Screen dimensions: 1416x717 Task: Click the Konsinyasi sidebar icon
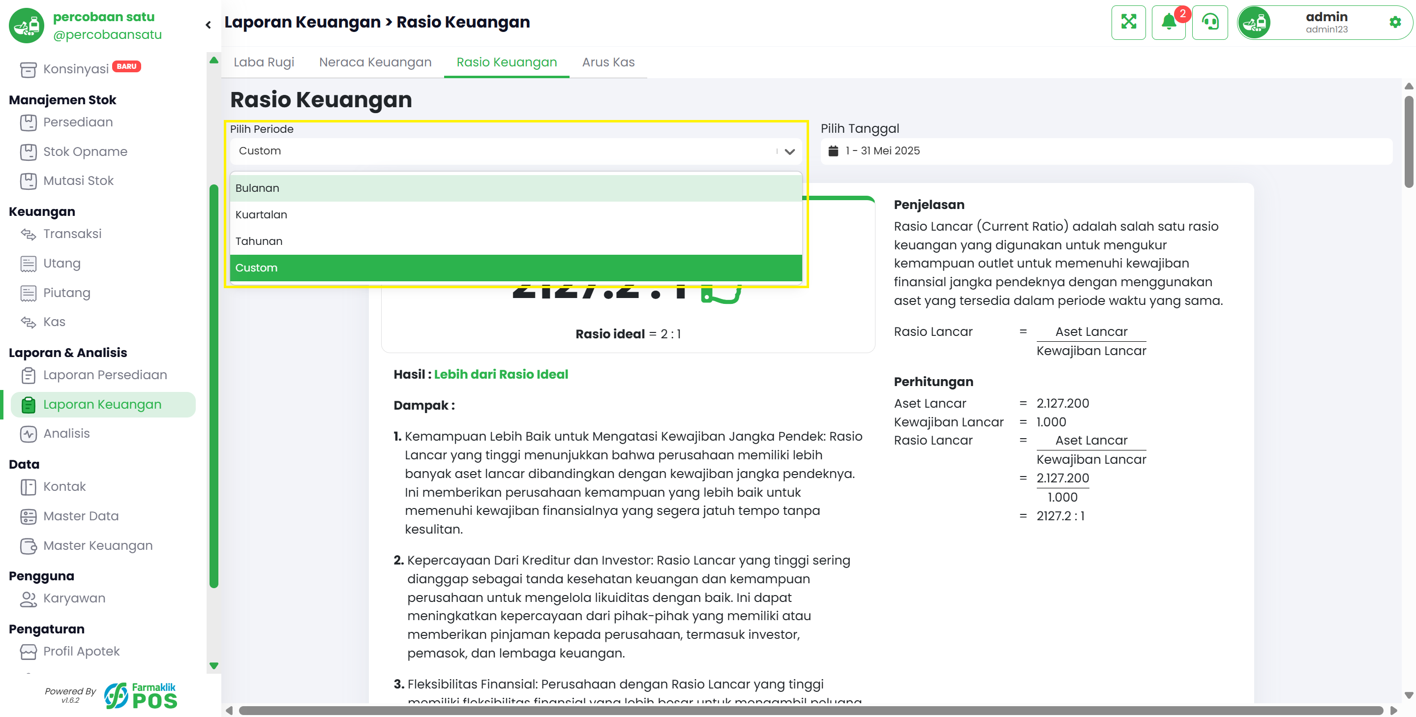[28, 69]
